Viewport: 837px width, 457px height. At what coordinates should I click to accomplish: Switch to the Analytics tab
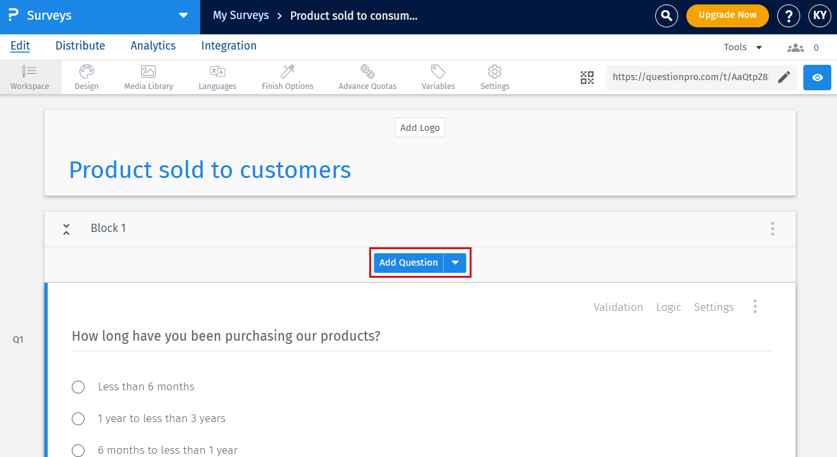pyautogui.click(x=153, y=46)
